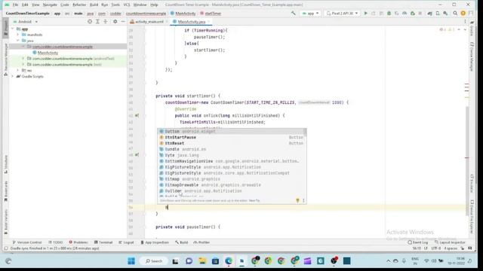
Task: Click Select Opened File target icon
Action: pyautogui.click(x=90, y=22)
